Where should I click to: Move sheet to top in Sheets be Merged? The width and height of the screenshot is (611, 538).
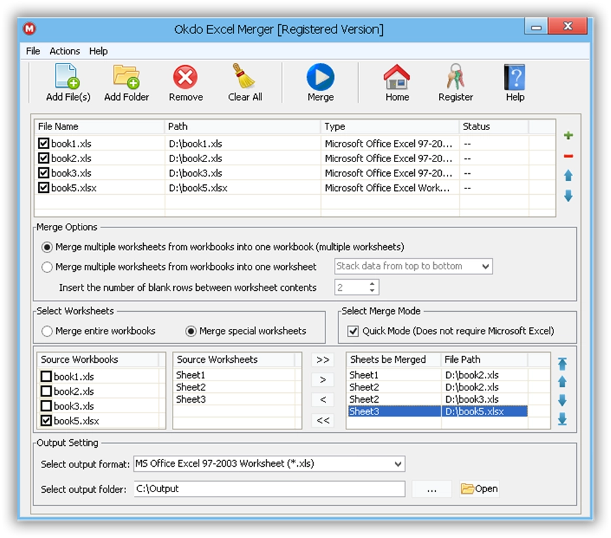562,363
